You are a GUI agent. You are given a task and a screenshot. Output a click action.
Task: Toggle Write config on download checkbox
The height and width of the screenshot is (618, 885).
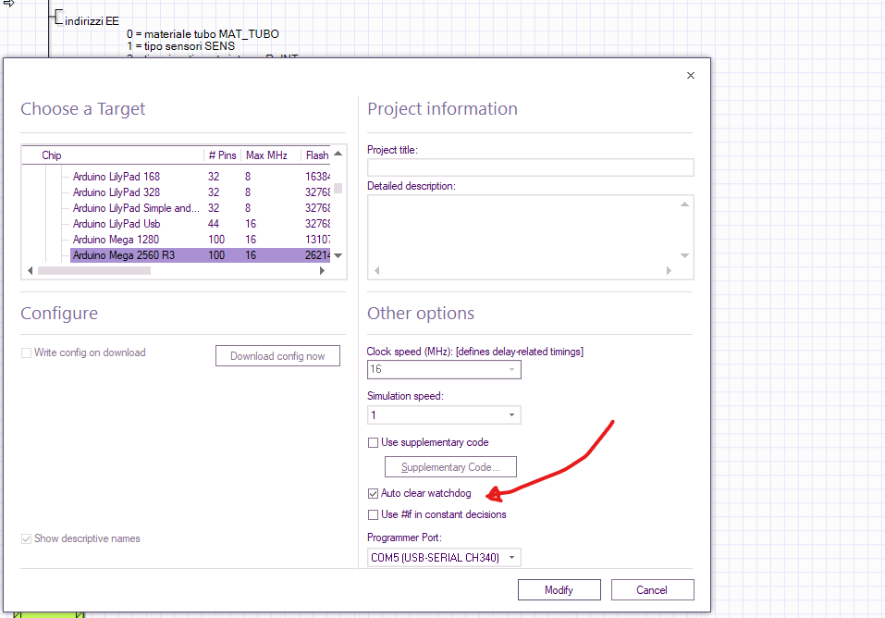(26, 353)
